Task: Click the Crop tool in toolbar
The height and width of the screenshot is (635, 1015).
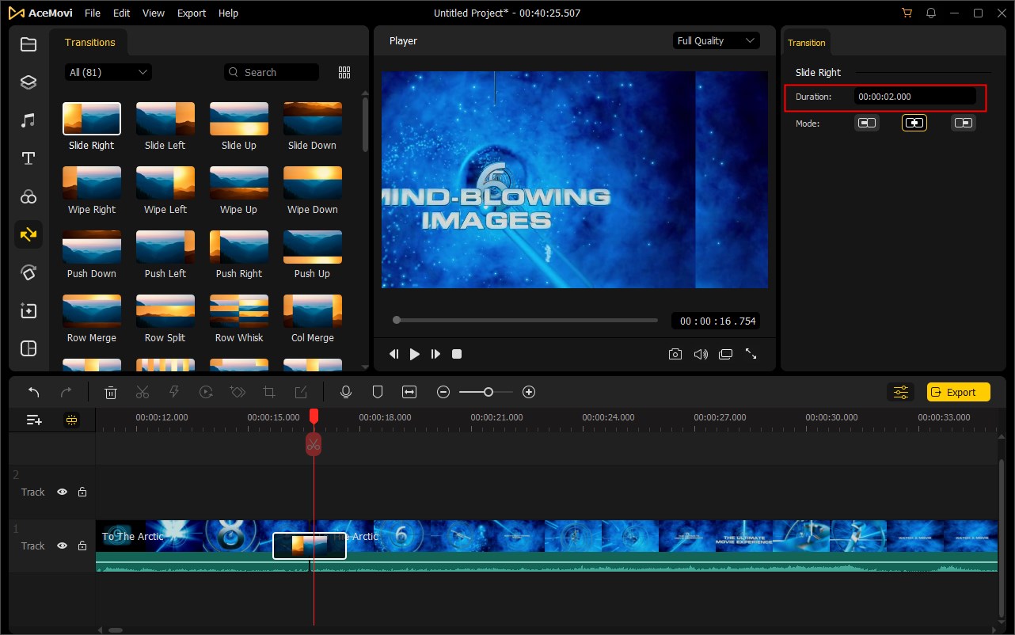Action: pyautogui.click(x=269, y=392)
